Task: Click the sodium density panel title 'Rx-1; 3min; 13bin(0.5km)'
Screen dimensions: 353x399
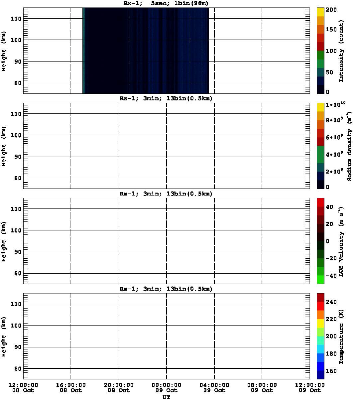Action: click(x=166, y=98)
